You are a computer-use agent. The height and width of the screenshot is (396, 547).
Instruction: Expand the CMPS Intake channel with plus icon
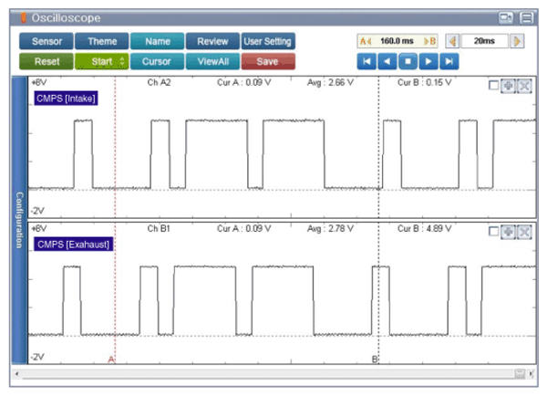509,85
